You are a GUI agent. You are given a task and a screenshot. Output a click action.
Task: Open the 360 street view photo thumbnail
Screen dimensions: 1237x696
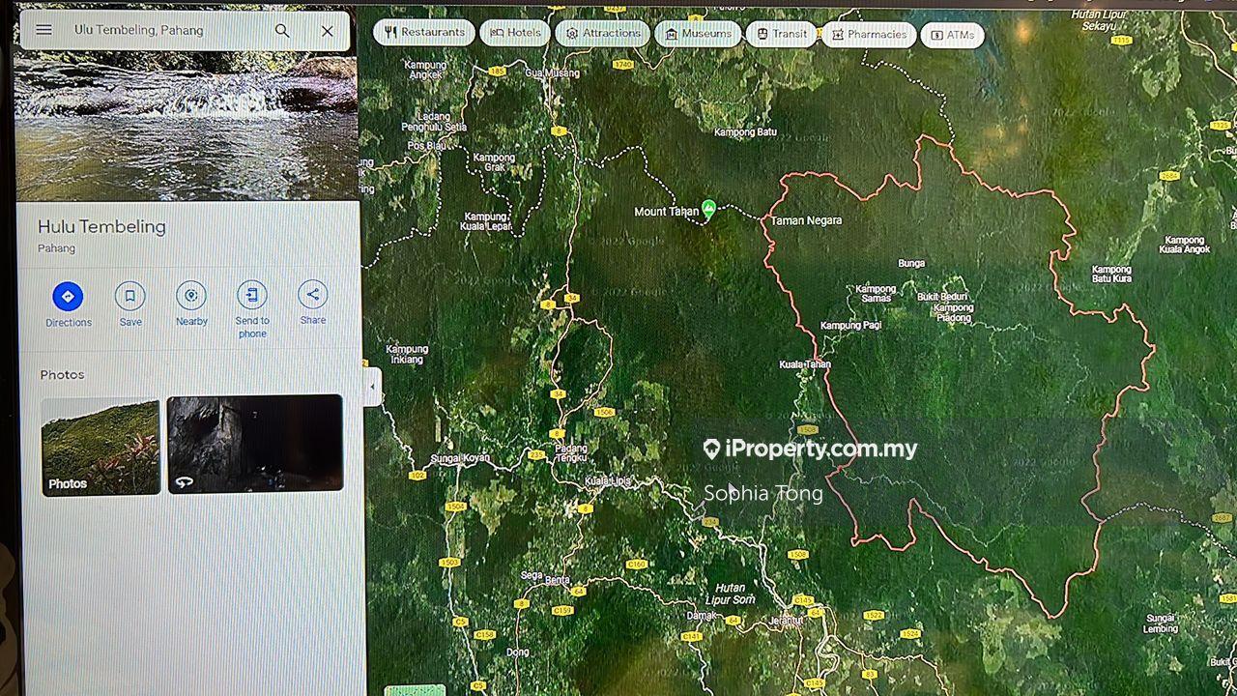pyautogui.click(x=255, y=444)
